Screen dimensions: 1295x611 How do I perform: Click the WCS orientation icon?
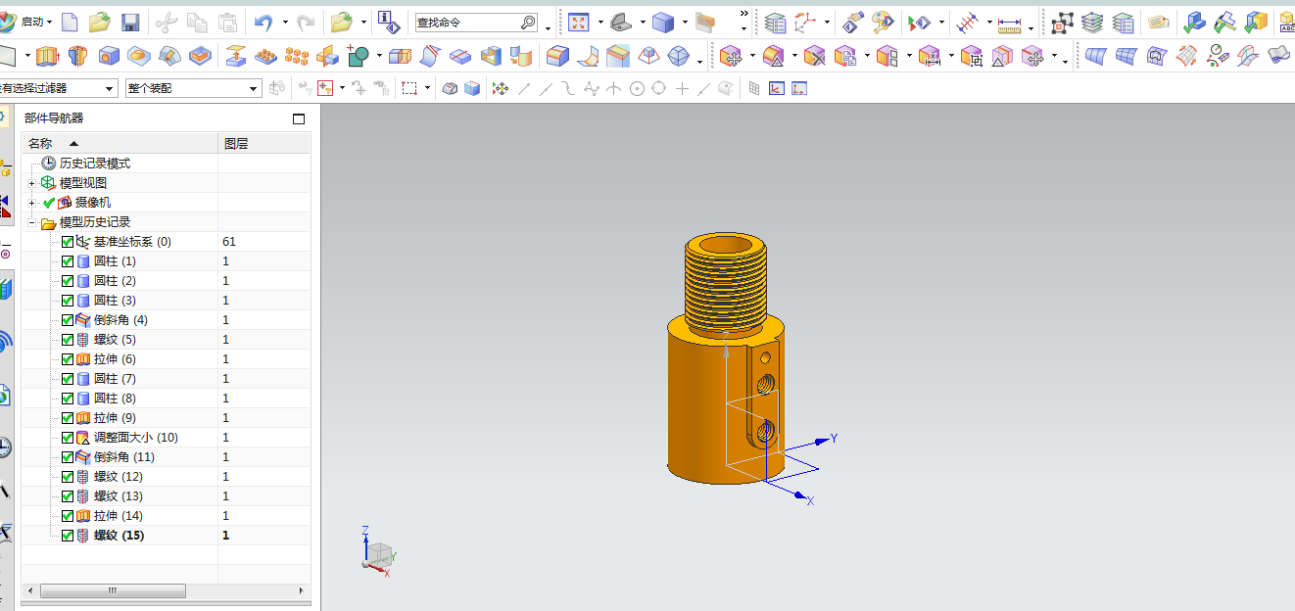(806, 22)
